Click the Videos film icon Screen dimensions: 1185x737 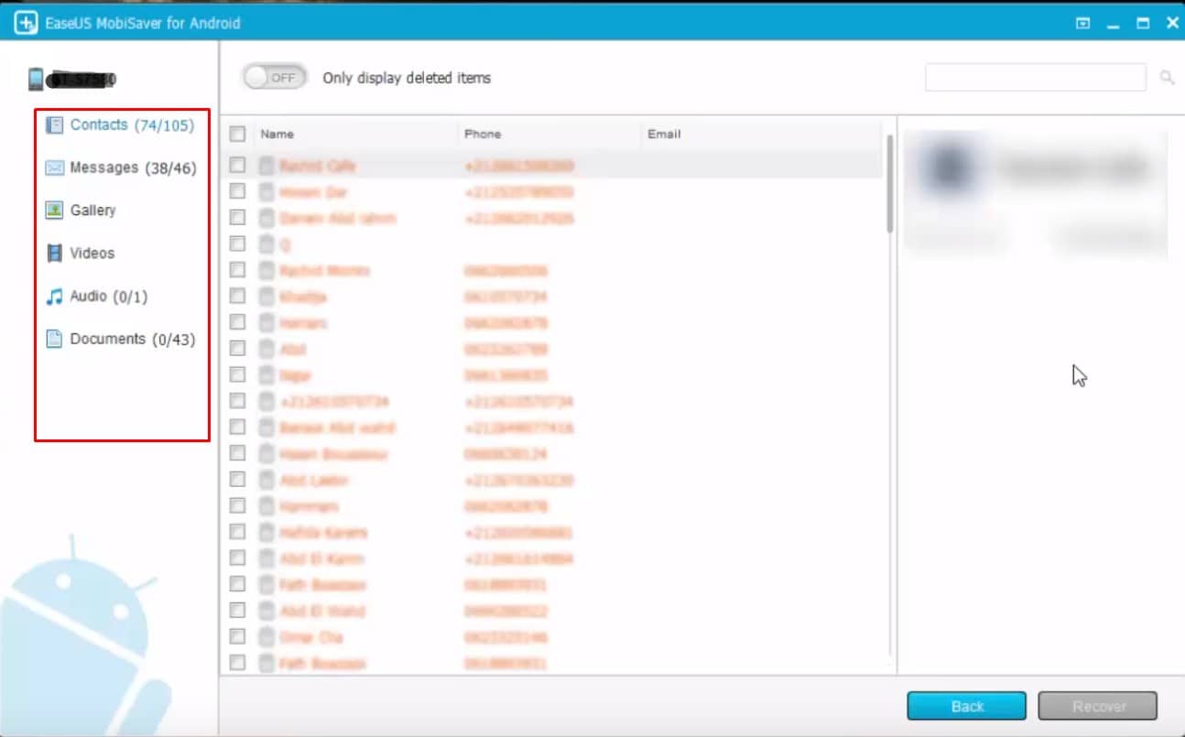coord(54,253)
